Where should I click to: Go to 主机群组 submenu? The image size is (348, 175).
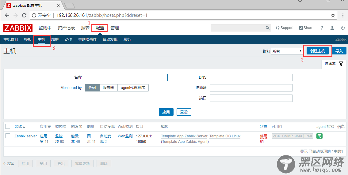[x=11, y=39]
